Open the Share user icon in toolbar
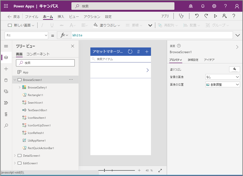Viewport: 243px width, 176px height. pyautogui.click(x=224, y=16)
